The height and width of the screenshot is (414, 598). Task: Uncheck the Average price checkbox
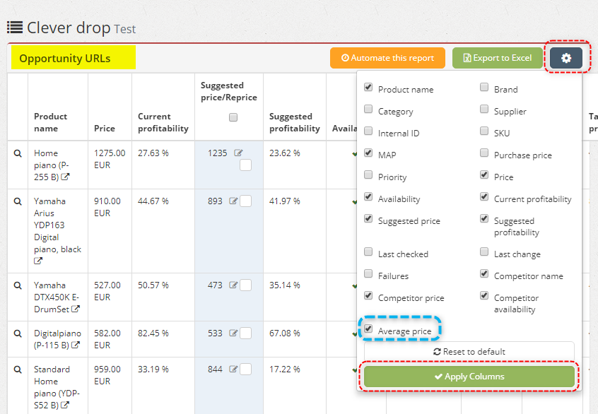coord(368,329)
